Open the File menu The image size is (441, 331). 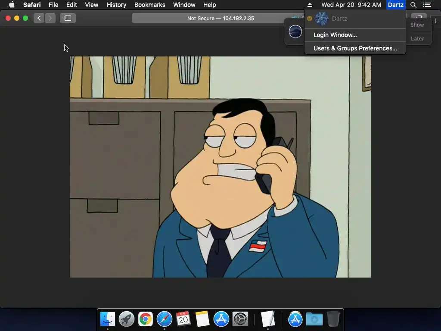point(53,5)
